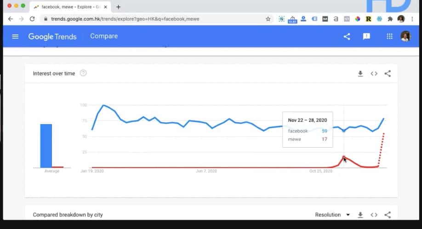Click the red mewe peak data point
The width and height of the screenshot is (422, 229).
[344, 157]
